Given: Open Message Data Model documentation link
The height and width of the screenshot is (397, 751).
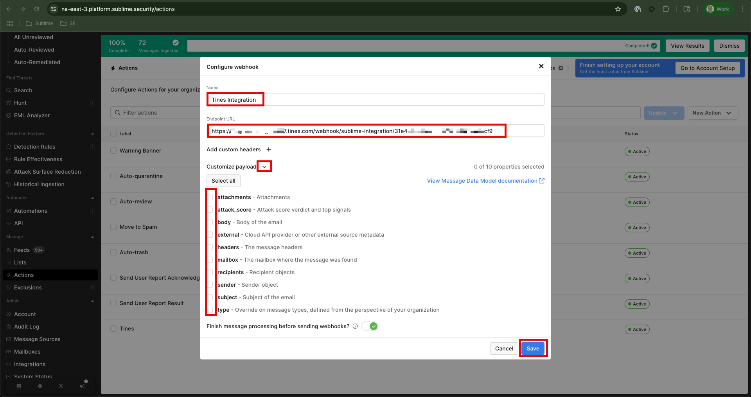Looking at the screenshot, I should pyautogui.click(x=485, y=181).
